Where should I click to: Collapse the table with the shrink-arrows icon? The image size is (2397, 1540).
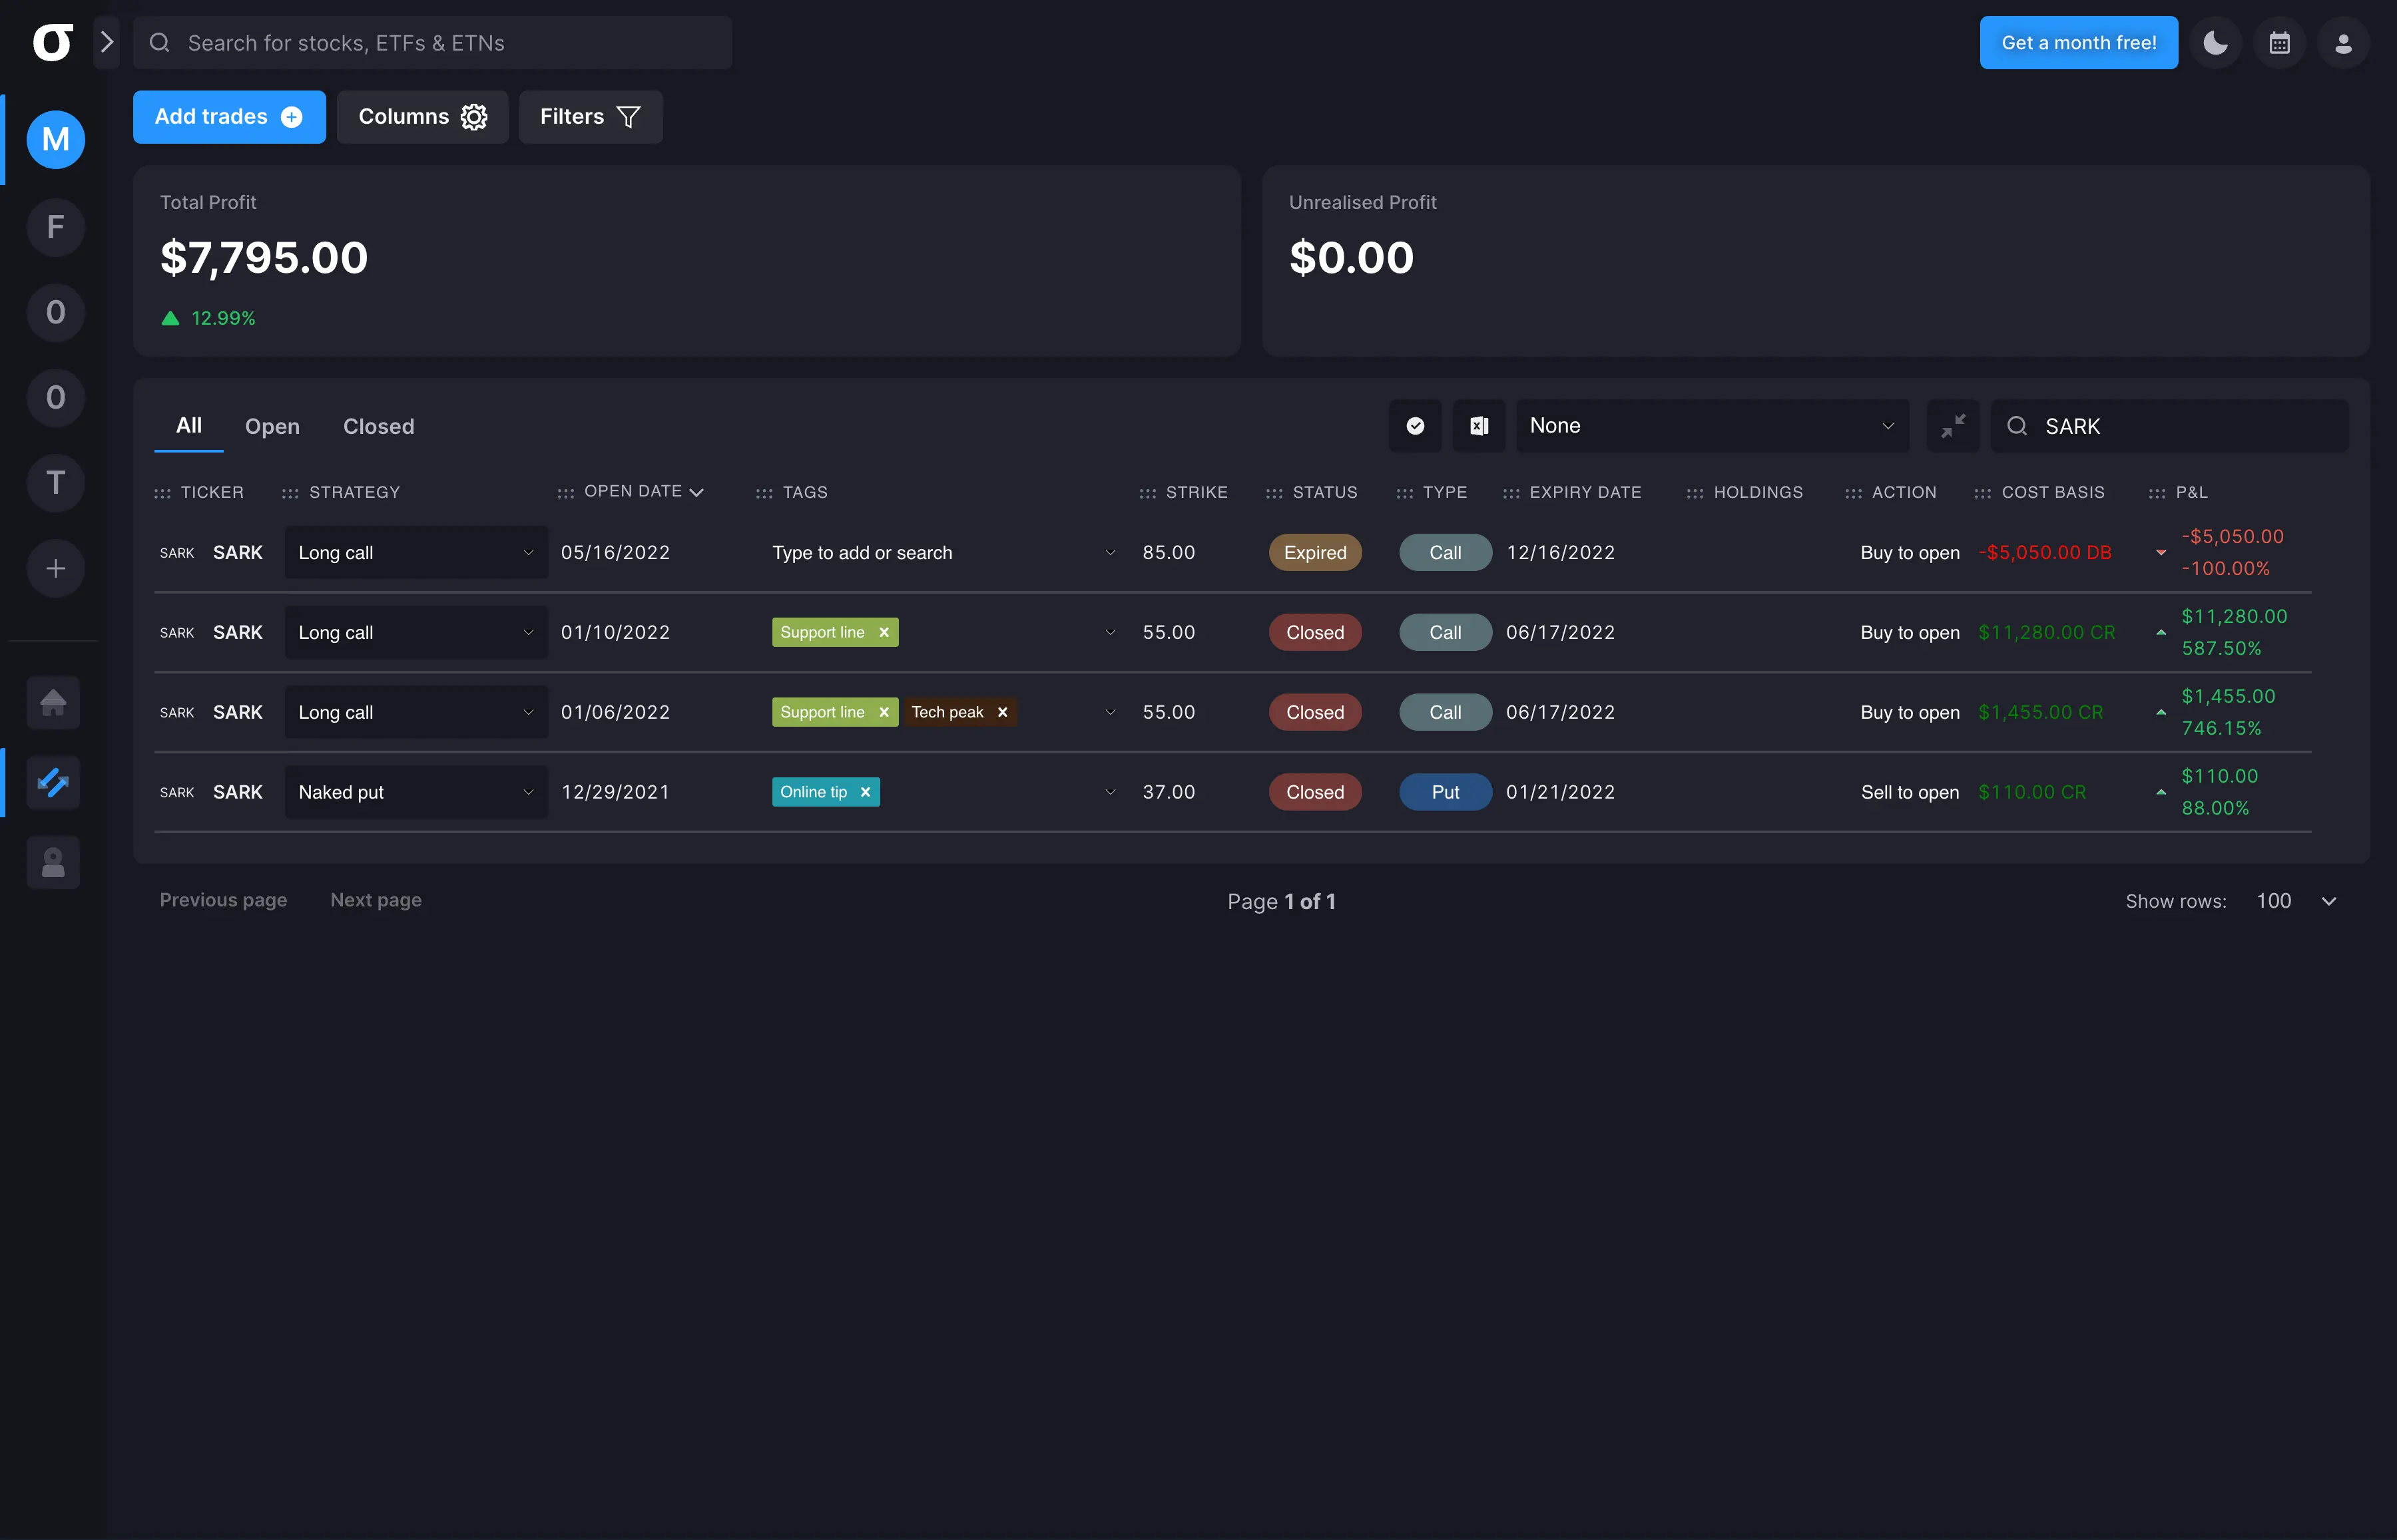[x=1952, y=425]
